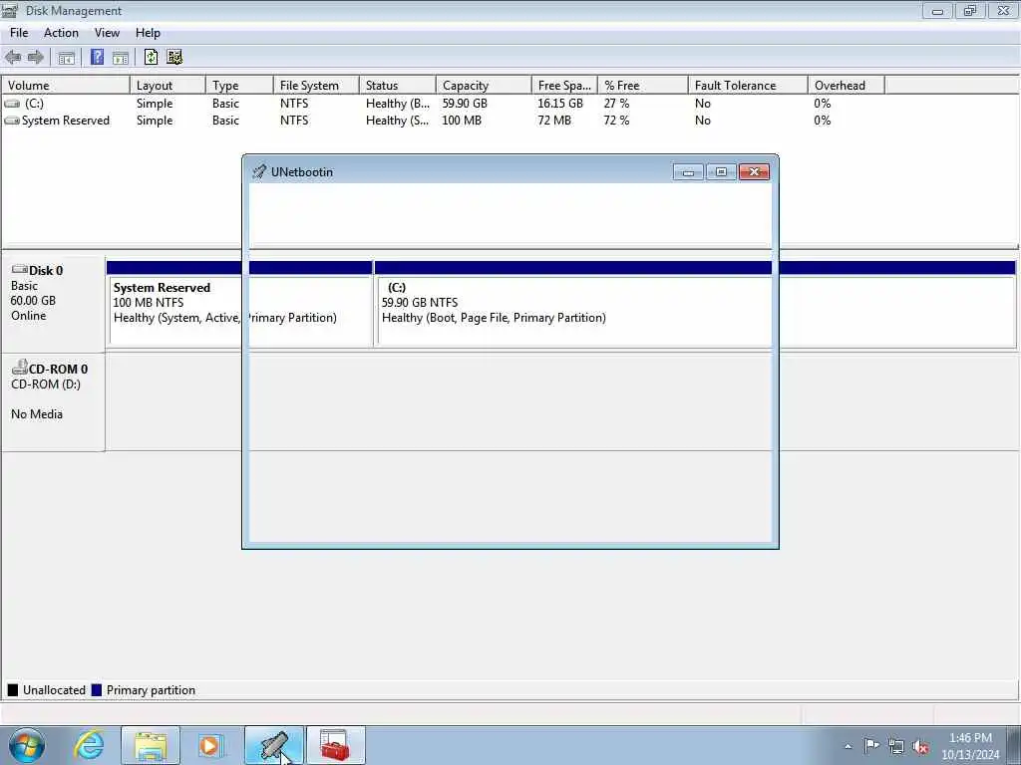
Task: Switch to the red toolbox taskbar icon
Action: click(335, 745)
